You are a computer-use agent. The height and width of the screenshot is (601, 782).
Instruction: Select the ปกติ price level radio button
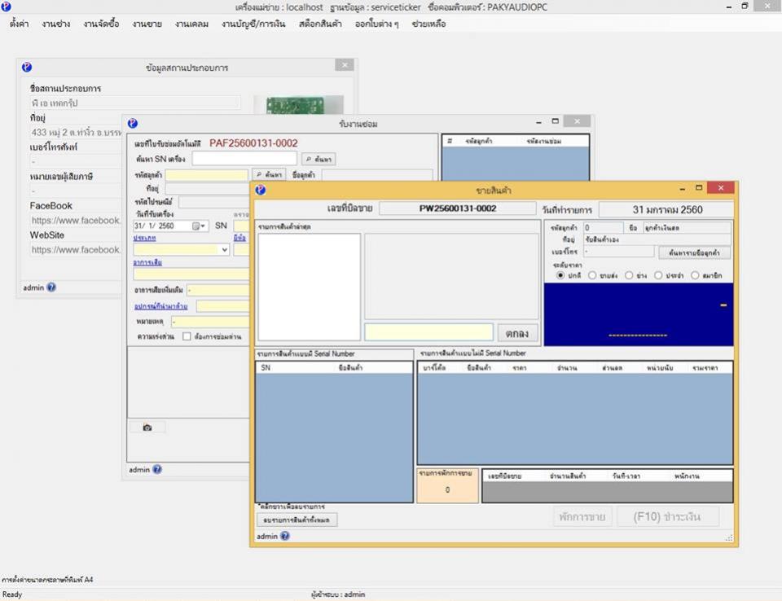click(x=560, y=275)
